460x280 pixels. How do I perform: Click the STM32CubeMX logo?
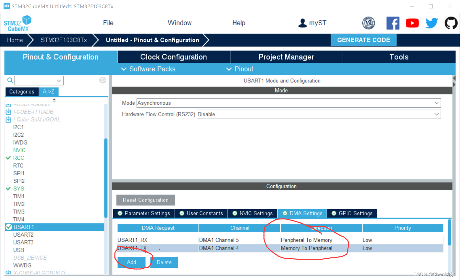point(18,23)
